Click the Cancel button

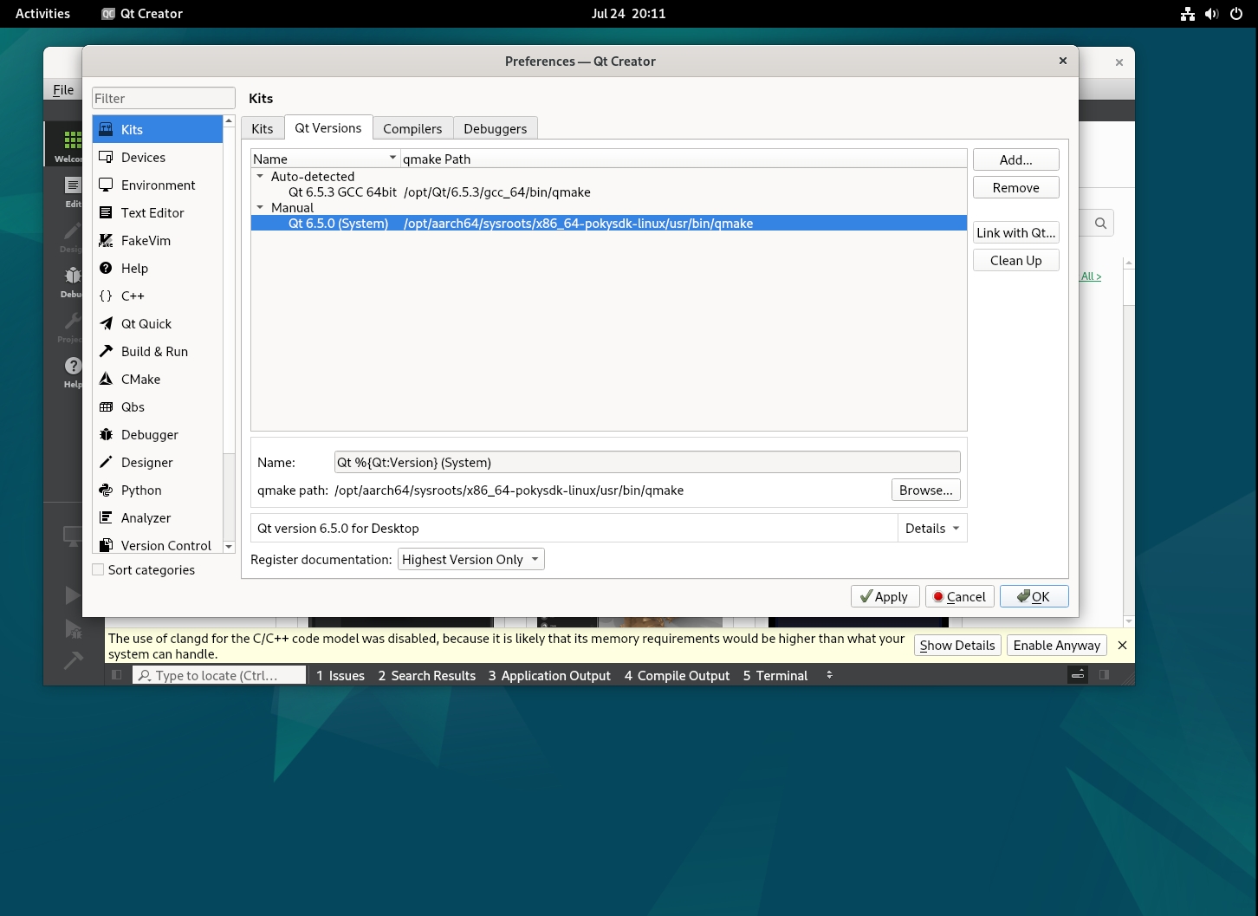[x=960, y=596]
